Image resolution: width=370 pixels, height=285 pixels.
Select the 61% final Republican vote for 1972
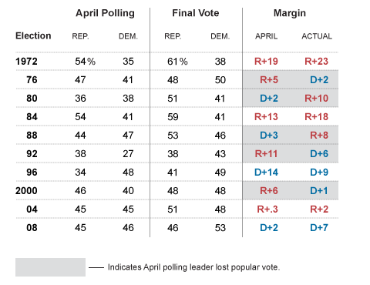(x=177, y=62)
